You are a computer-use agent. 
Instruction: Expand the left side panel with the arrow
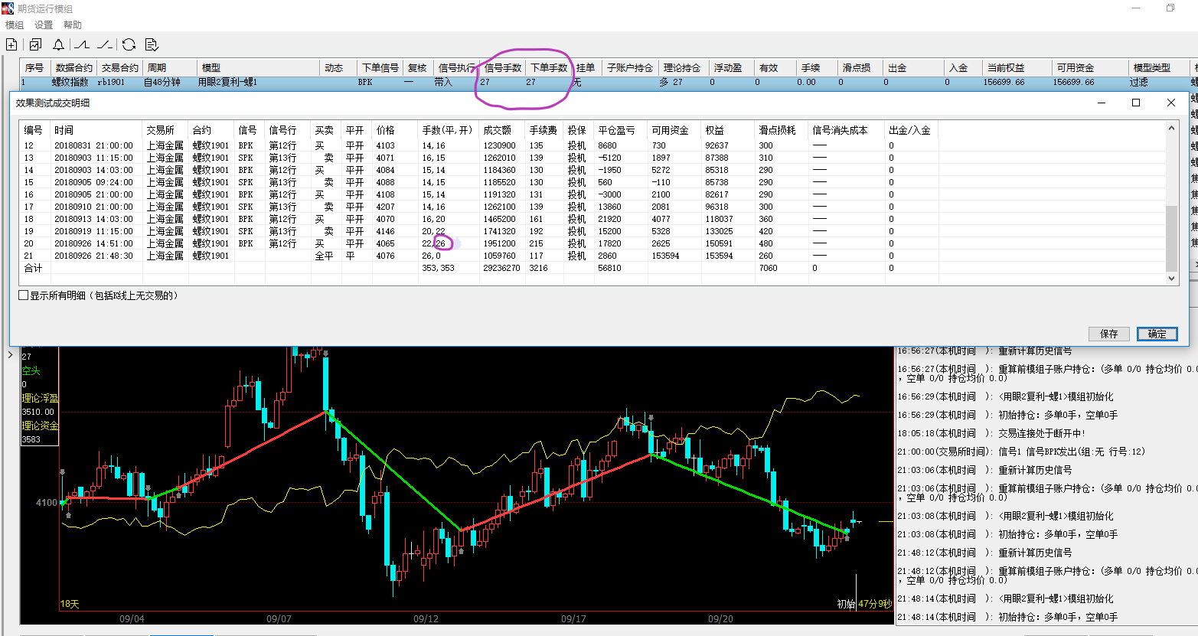[x=10, y=354]
